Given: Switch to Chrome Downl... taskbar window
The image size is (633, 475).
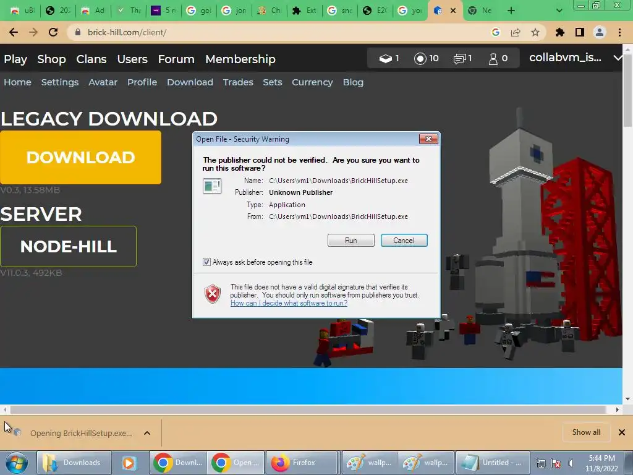Looking at the screenshot, I should point(178,463).
